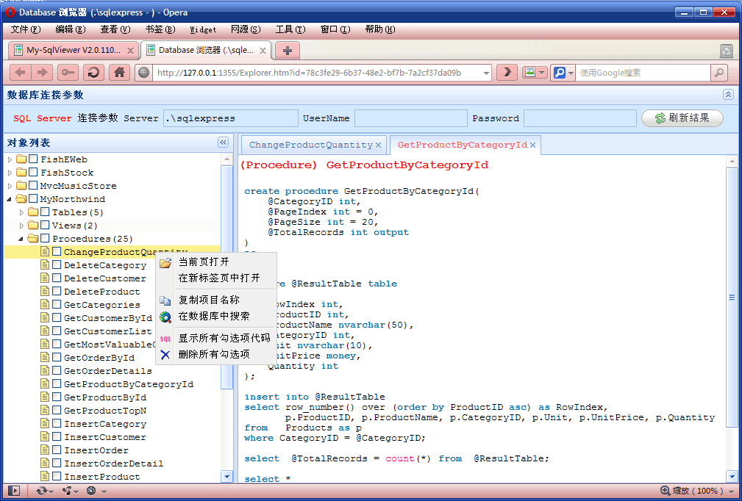This screenshot has height=501, width=742.
Task: Click the Password input field
Action: [580, 118]
